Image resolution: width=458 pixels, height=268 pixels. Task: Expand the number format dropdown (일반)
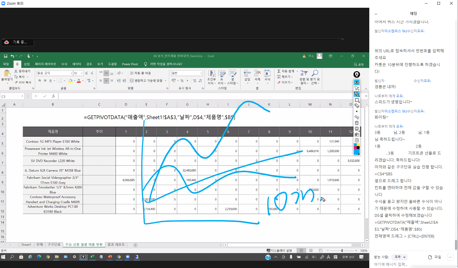click(x=201, y=73)
